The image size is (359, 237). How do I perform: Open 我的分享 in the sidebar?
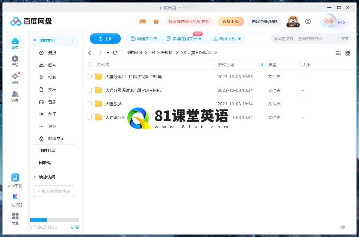pos(47,150)
